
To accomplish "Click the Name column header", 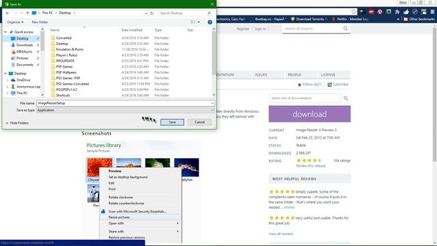I will [x=55, y=30].
